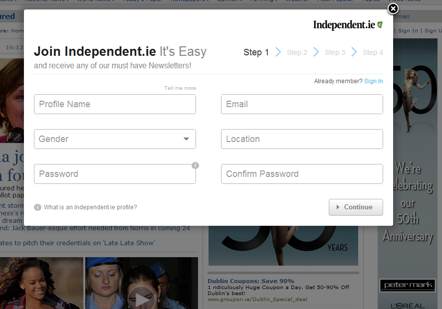Click the chevron arrow after Step 1
The width and height of the screenshot is (442, 309).
[278, 52]
